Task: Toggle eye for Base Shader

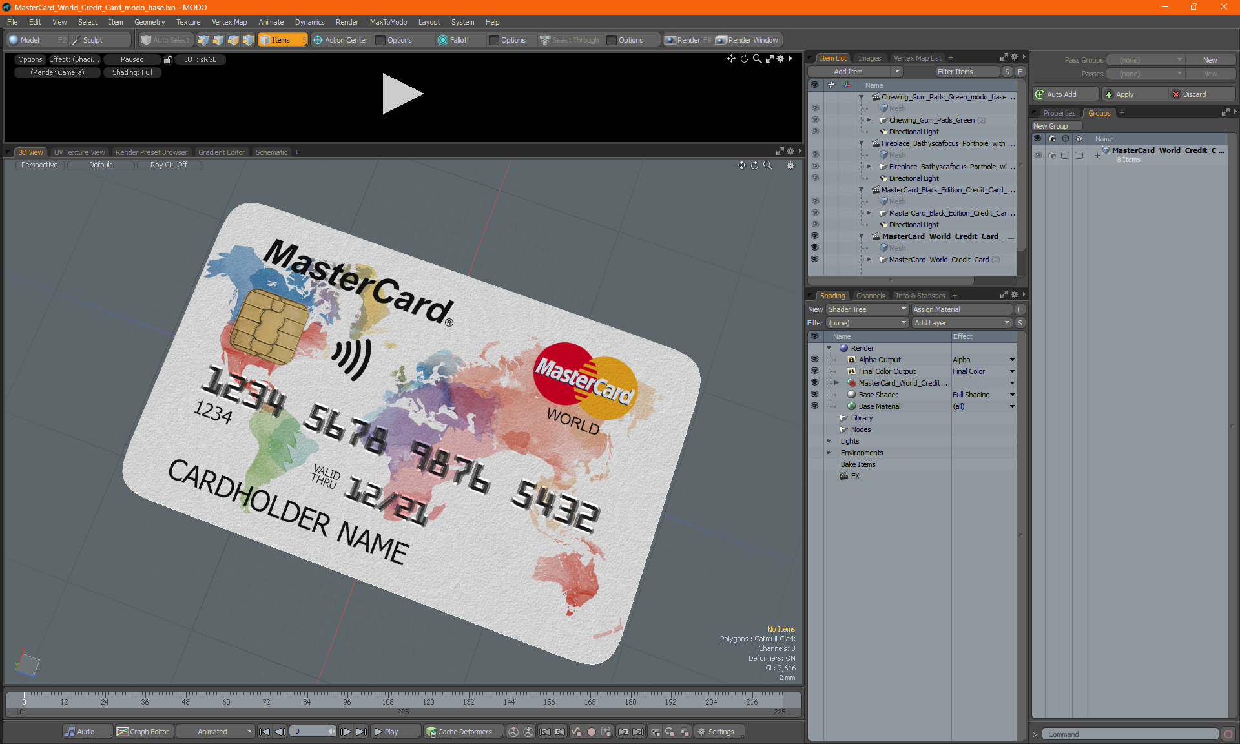Action: coord(814,395)
